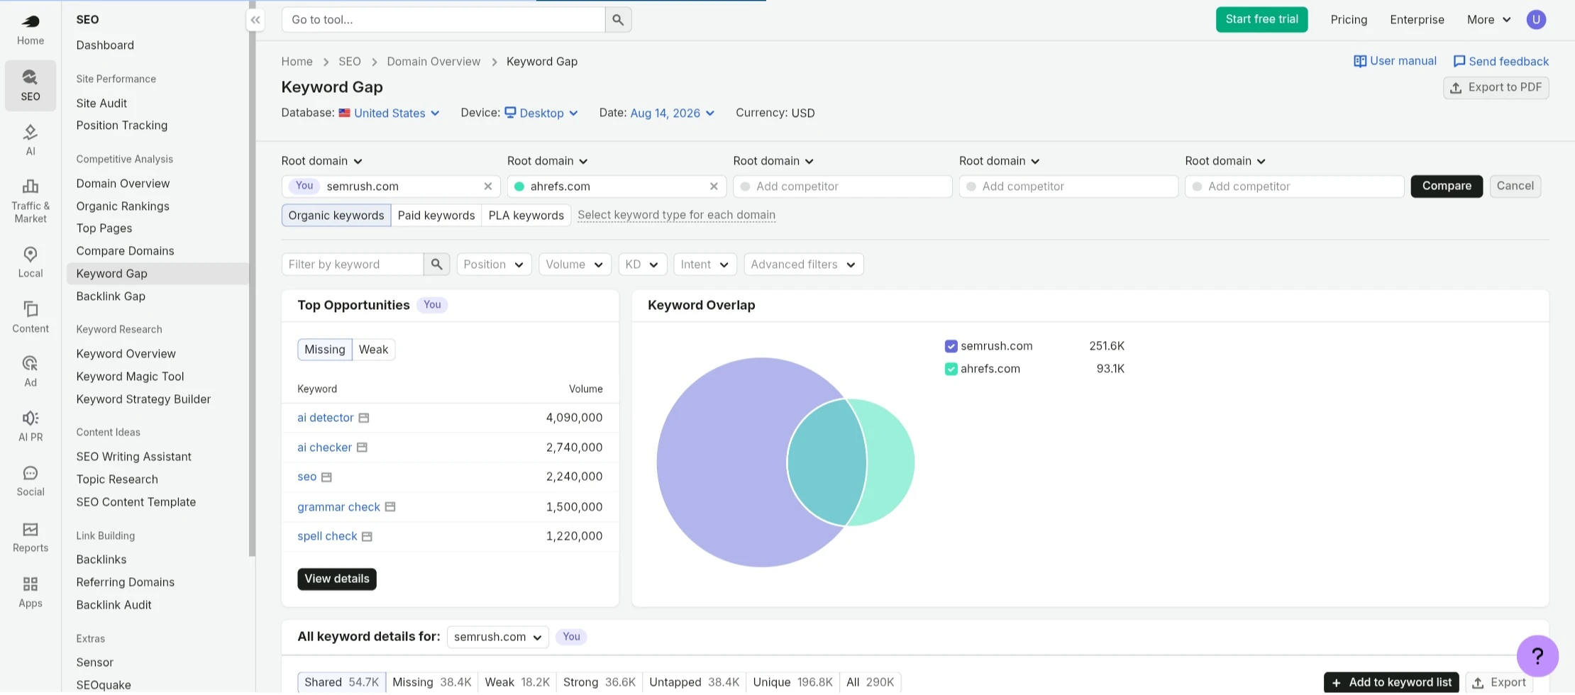Collapse the SEO sidebar menu
Screen dimensions: 1575x695
[255, 20]
